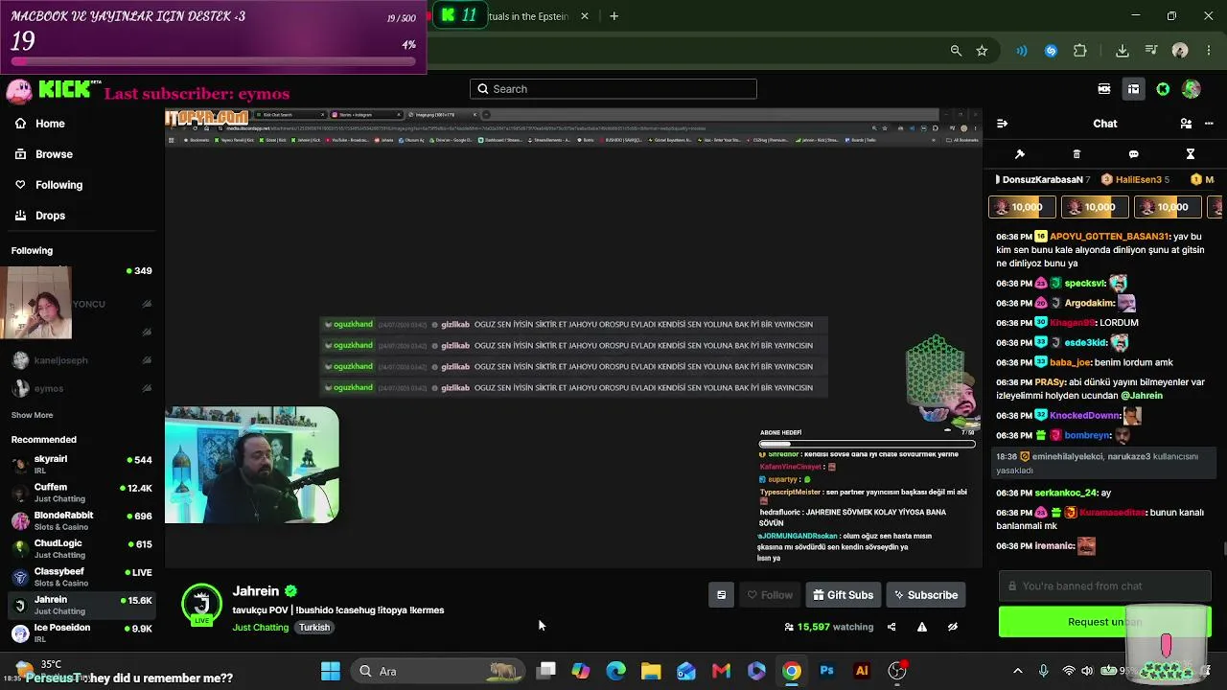Screen dimensions: 1227x690
Task: Open Photoshop from the taskbar
Action: click(826, 671)
